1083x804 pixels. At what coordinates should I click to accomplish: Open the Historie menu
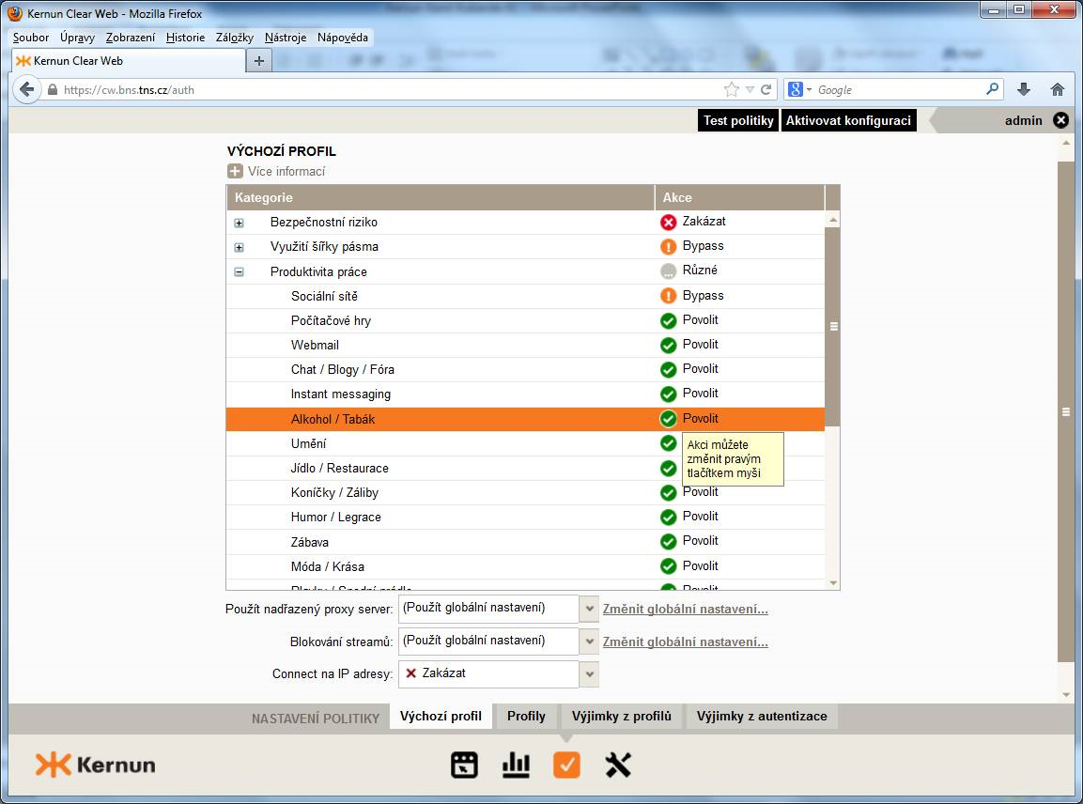tap(185, 38)
